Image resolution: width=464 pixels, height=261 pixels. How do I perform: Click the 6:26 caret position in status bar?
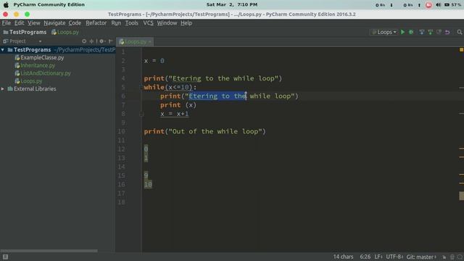pos(365,257)
